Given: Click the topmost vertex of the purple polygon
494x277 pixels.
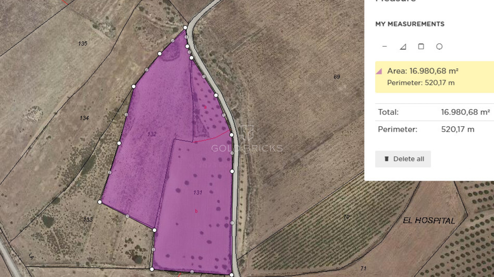Looking at the screenshot, I should 185,28.
